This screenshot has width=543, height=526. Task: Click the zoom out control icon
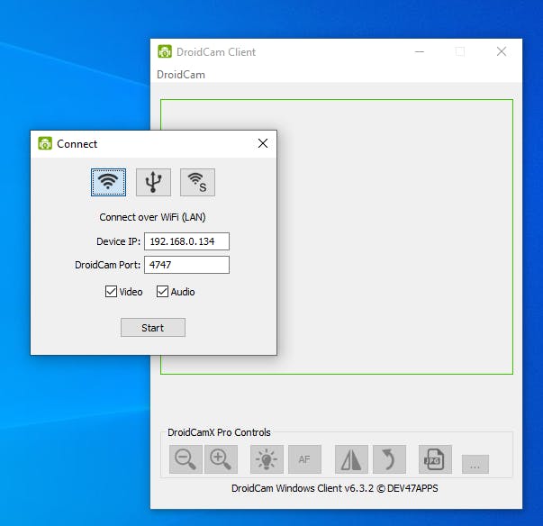click(186, 459)
